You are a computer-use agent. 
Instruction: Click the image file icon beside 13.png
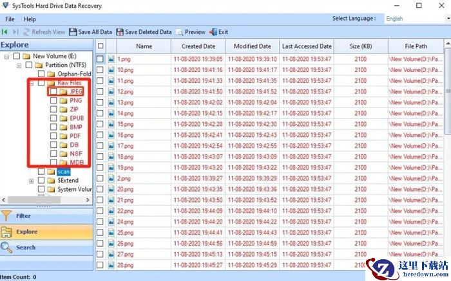point(111,102)
